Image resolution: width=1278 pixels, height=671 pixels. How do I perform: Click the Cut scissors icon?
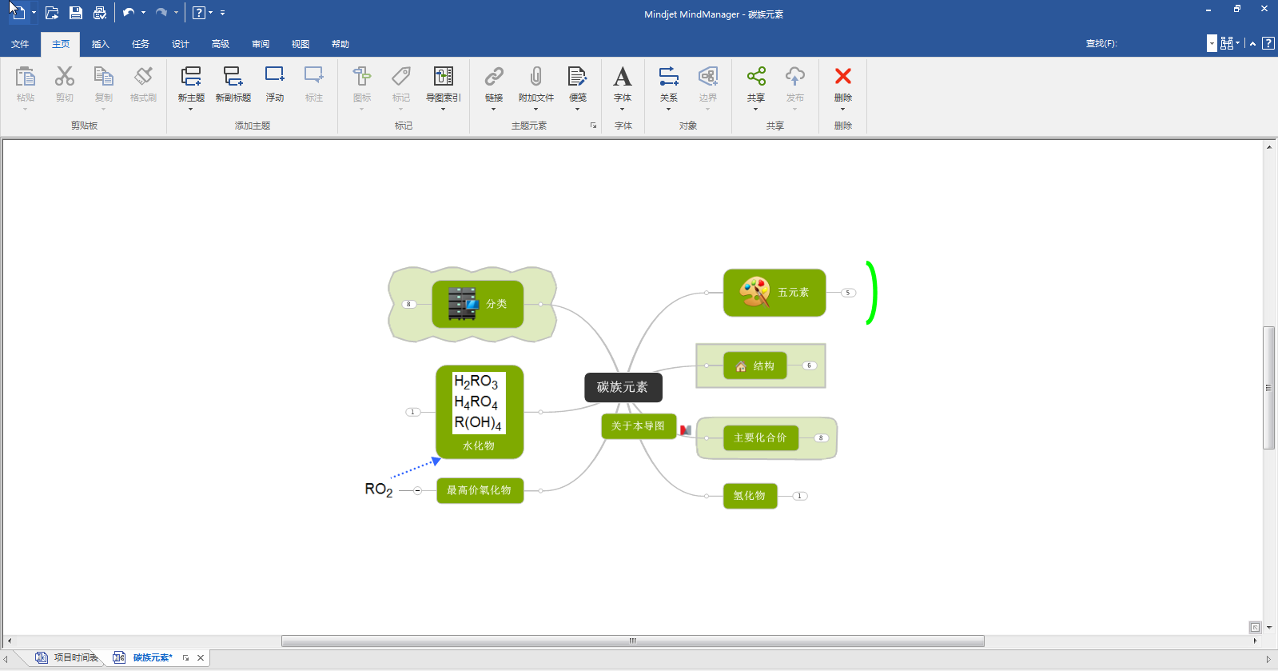[64, 77]
